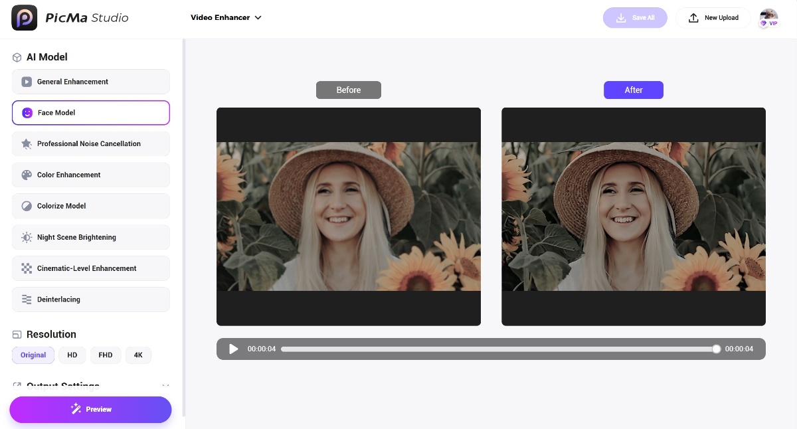
Task: Expand the Output Settings section
Action: pyautogui.click(x=165, y=386)
